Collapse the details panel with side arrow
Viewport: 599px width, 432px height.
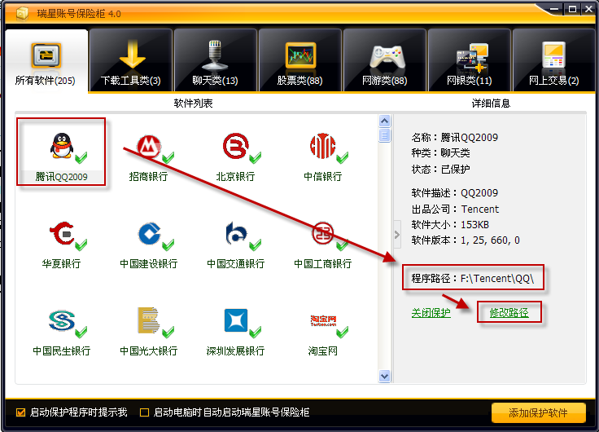[397, 235]
